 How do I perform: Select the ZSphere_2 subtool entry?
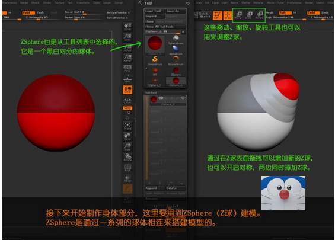pos(167,100)
